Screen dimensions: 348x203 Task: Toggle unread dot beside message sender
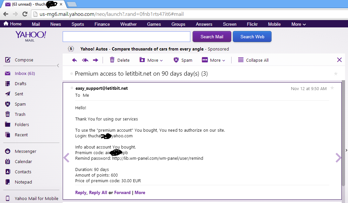[x=72, y=88]
